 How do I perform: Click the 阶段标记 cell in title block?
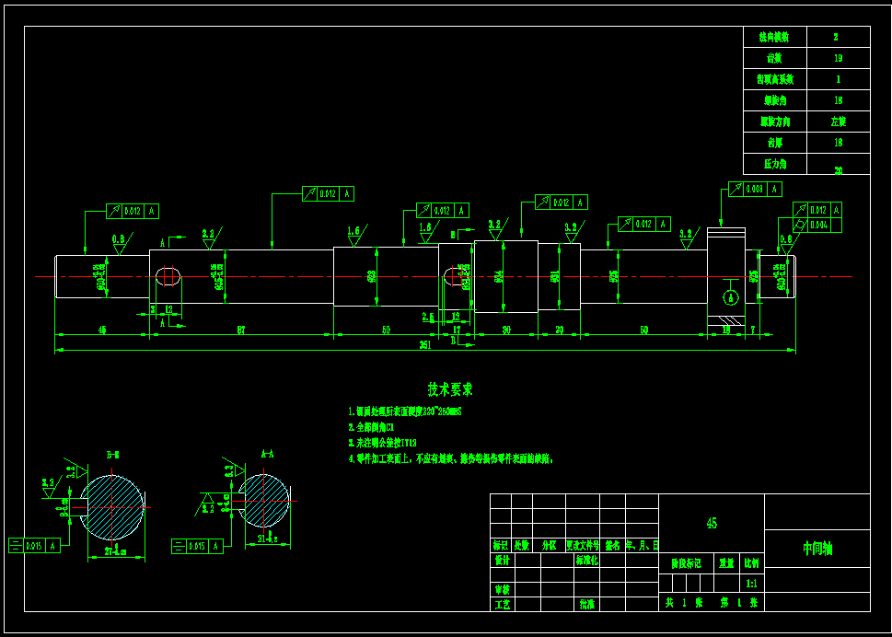pyautogui.click(x=686, y=563)
